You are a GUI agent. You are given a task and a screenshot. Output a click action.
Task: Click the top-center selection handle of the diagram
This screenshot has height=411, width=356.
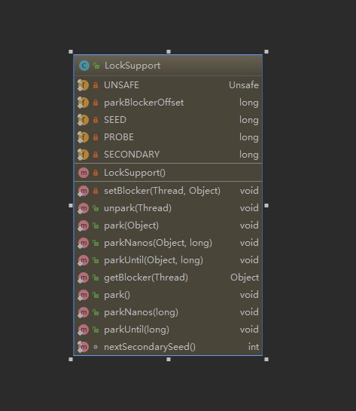click(x=169, y=51)
